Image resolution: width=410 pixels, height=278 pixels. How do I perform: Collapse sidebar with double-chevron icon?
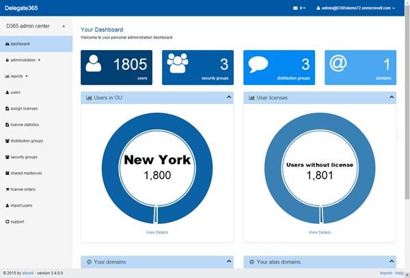point(64,26)
